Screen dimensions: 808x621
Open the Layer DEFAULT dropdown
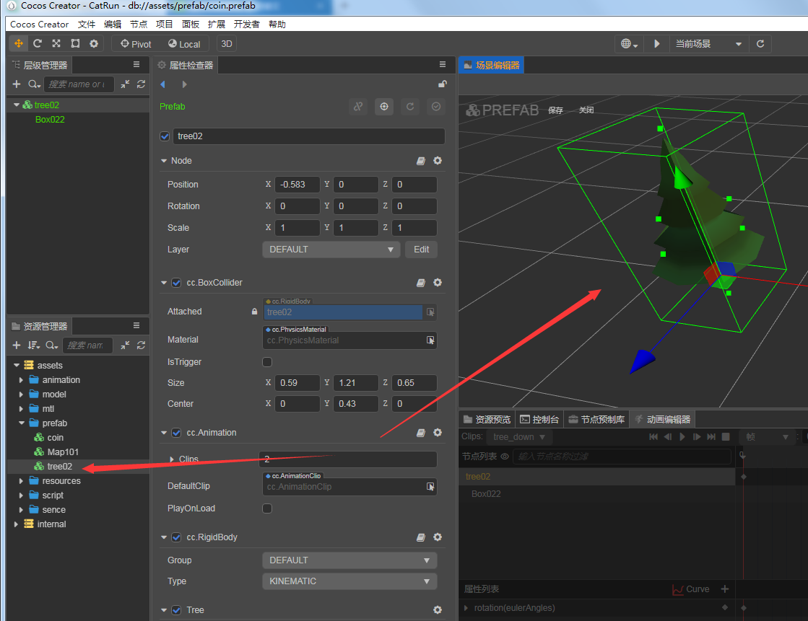[331, 250]
